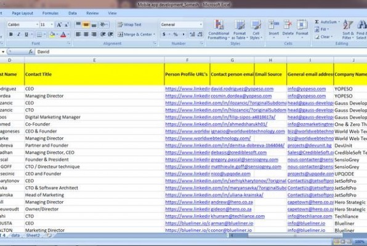Click the Wrap Text button

[x=130, y=25]
